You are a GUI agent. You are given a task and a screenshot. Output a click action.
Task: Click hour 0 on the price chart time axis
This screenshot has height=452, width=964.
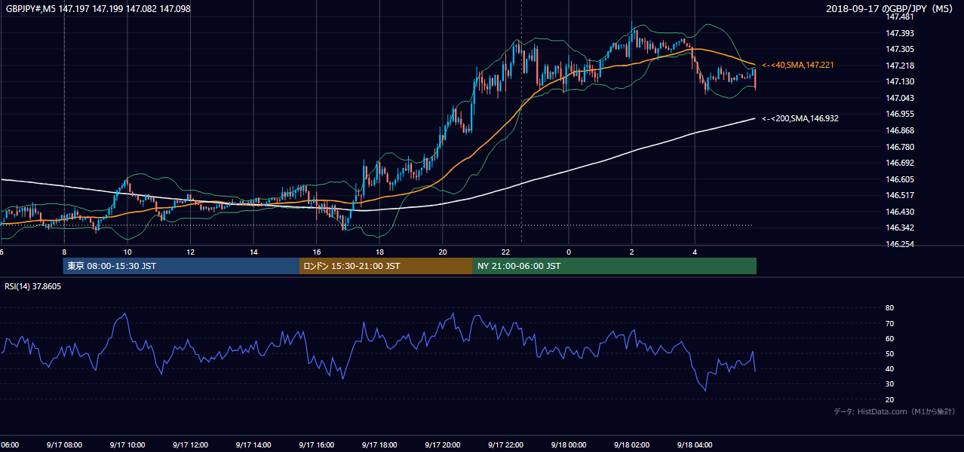pyautogui.click(x=569, y=252)
